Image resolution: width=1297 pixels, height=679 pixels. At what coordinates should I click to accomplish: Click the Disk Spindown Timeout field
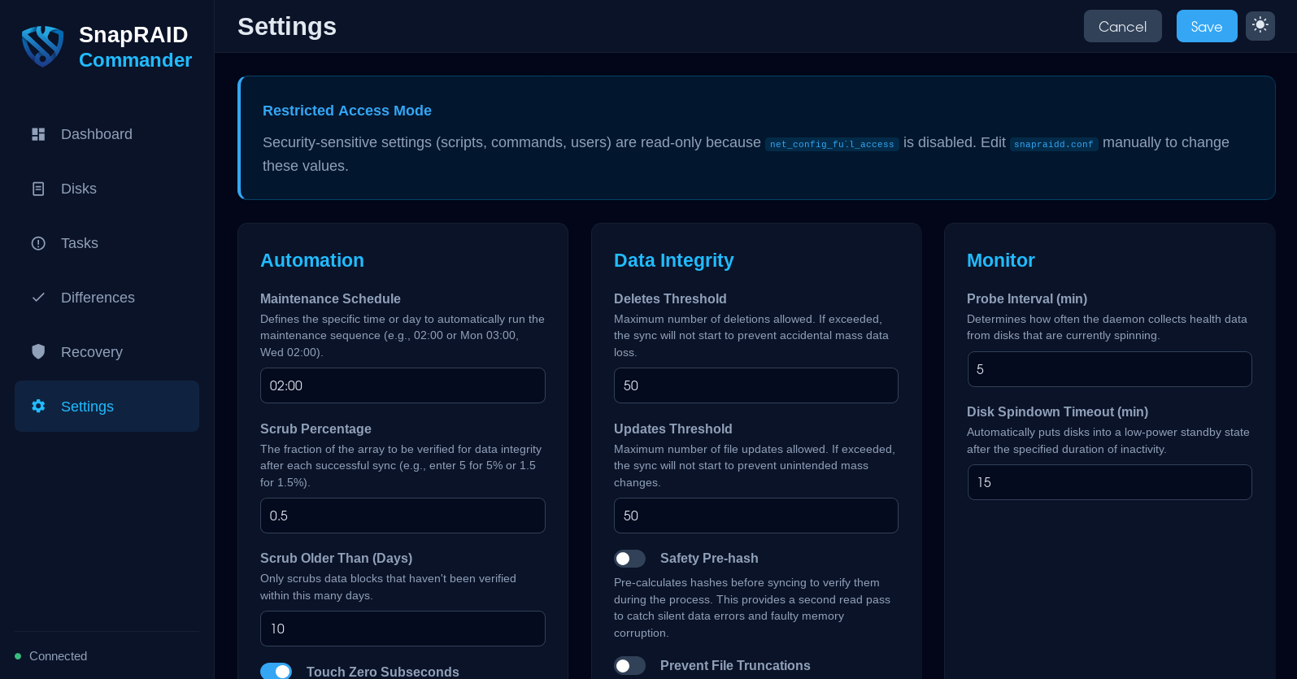click(x=1109, y=482)
